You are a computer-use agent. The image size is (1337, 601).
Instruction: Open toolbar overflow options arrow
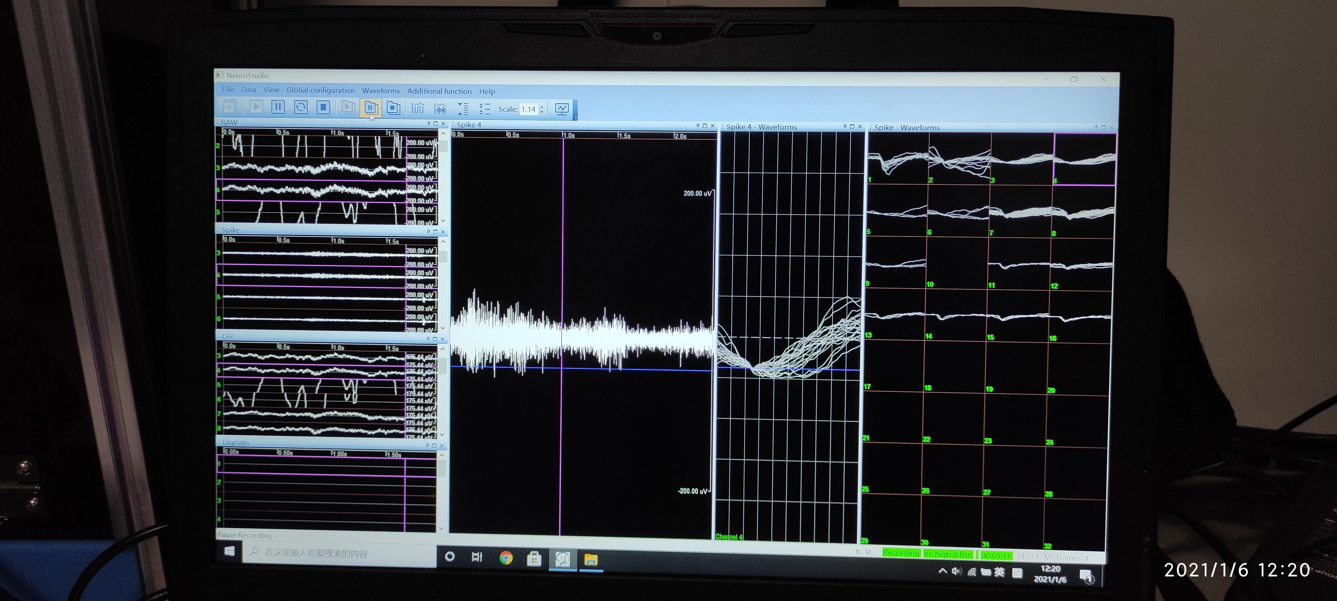coord(575,118)
